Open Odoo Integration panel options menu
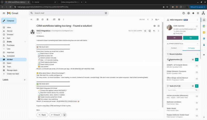The height and width of the screenshot is (120, 207). pyautogui.click(x=197, y=20)
